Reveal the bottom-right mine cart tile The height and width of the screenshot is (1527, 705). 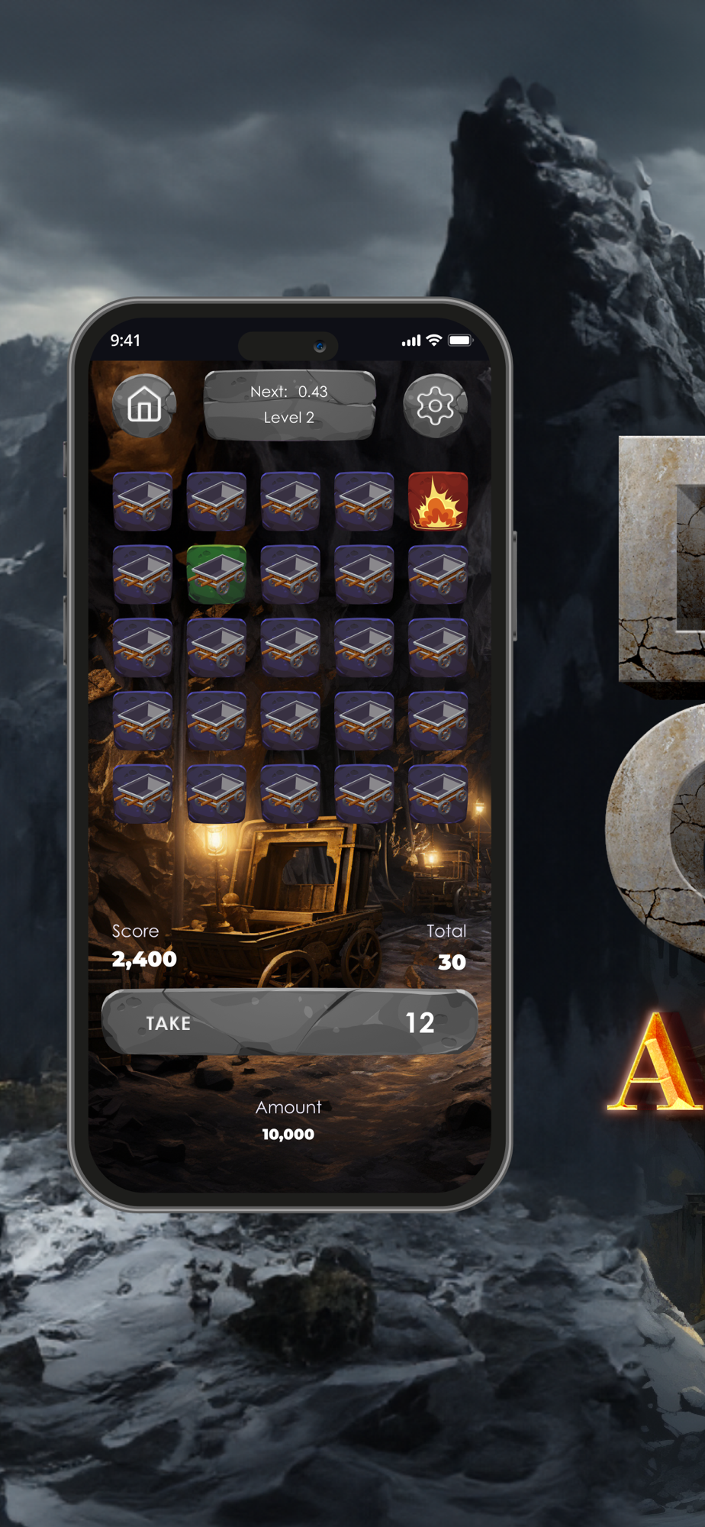coord(438,794)
